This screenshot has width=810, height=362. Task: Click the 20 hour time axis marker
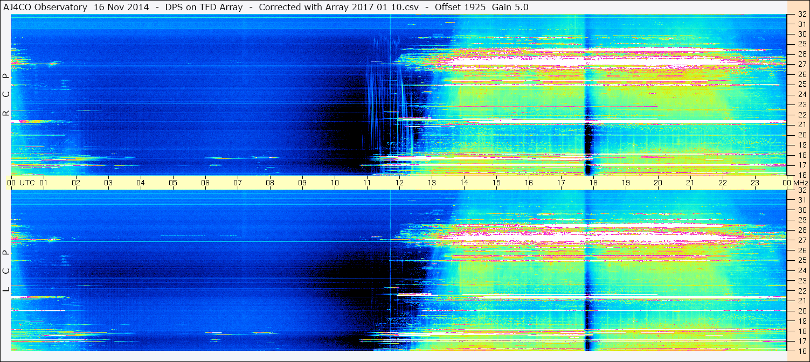(x=658, y=183)
